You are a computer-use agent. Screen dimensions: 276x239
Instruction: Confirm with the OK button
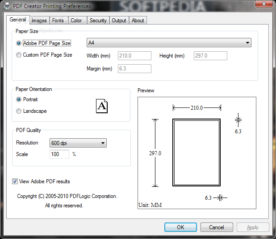180,227
